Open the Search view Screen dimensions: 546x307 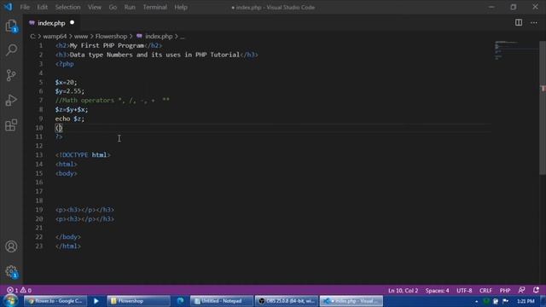[x=11, y=50]
